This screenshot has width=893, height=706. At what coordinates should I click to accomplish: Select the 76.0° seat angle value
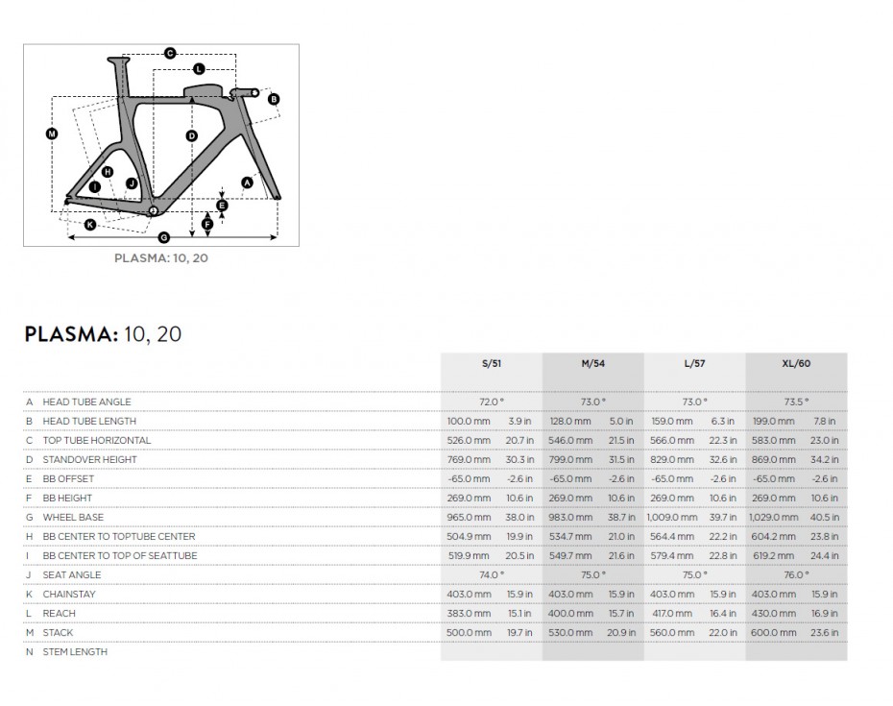pyautogui.click(x=796, y=575)
